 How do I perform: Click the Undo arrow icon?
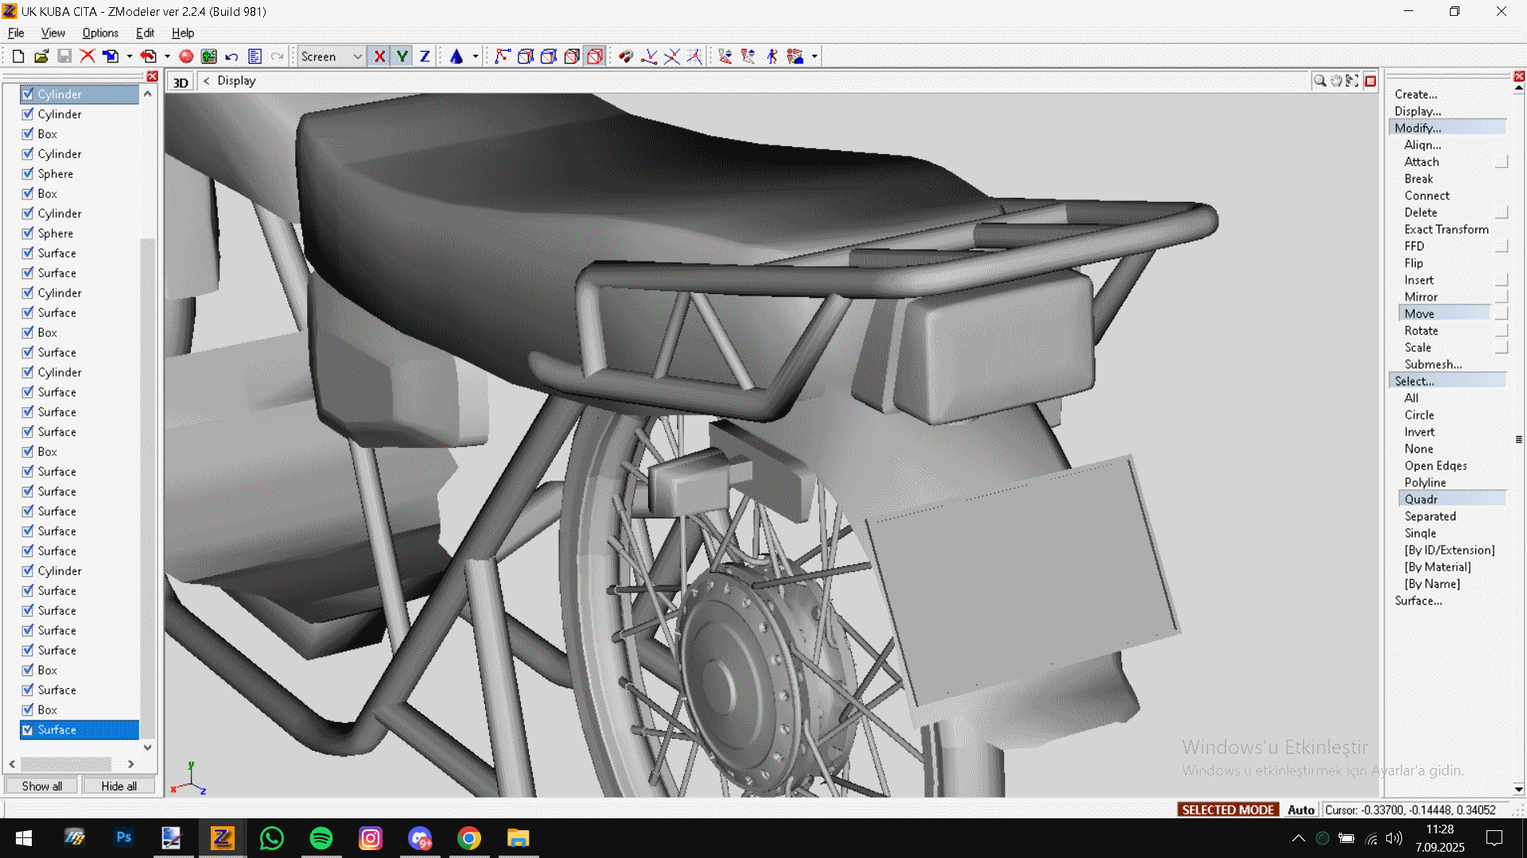point(231,56)
